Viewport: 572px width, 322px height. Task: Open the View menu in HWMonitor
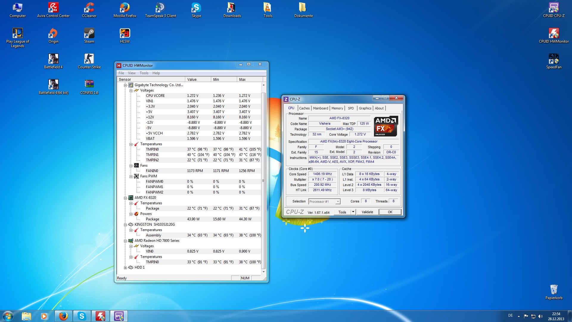[132, 73]
